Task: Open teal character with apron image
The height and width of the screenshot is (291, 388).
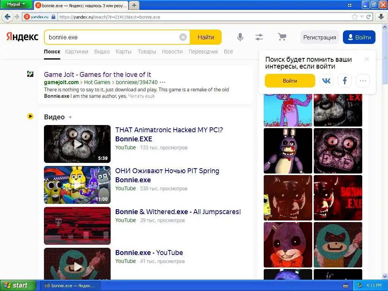Action: pos(338,245)
